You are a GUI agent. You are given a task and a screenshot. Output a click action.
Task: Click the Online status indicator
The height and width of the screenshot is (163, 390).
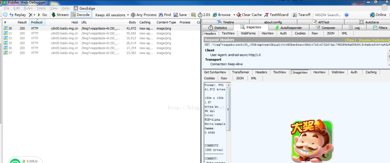pyautogui.click(x=378, y=15)
